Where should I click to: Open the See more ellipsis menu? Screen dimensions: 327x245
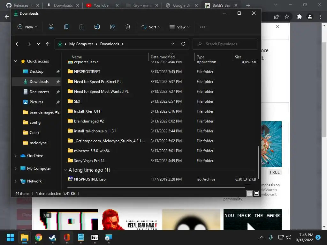point(203,27)
